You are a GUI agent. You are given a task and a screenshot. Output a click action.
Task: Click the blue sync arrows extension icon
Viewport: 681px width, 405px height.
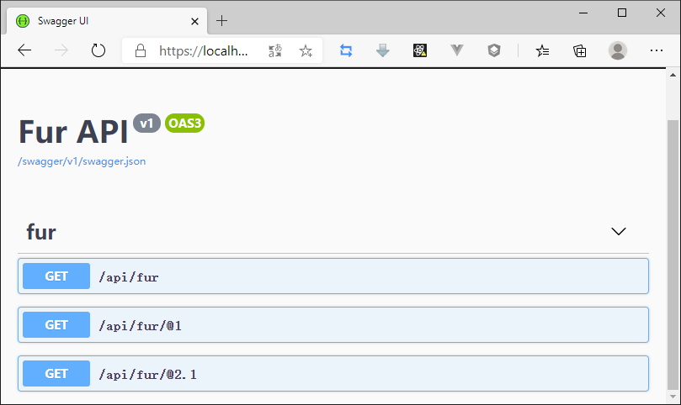(x=346, y=50)
